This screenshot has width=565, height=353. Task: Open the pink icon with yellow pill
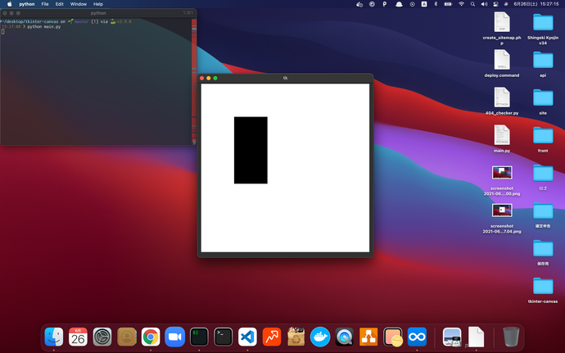(393, 337)
